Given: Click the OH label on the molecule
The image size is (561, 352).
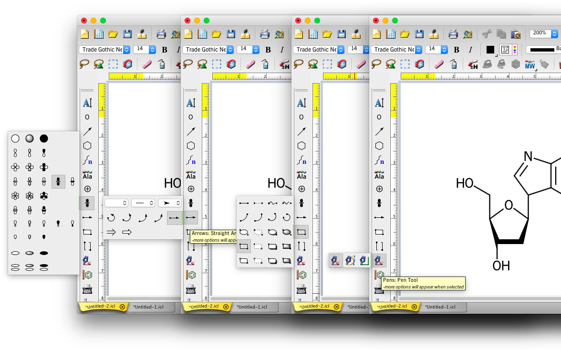Looking at the screenshot, I should [501, 266].
